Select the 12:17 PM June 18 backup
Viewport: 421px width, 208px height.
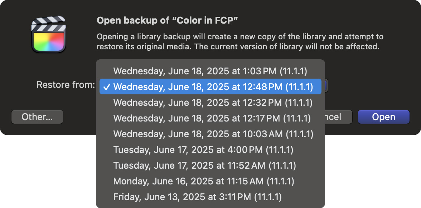(x=212, y=118)
